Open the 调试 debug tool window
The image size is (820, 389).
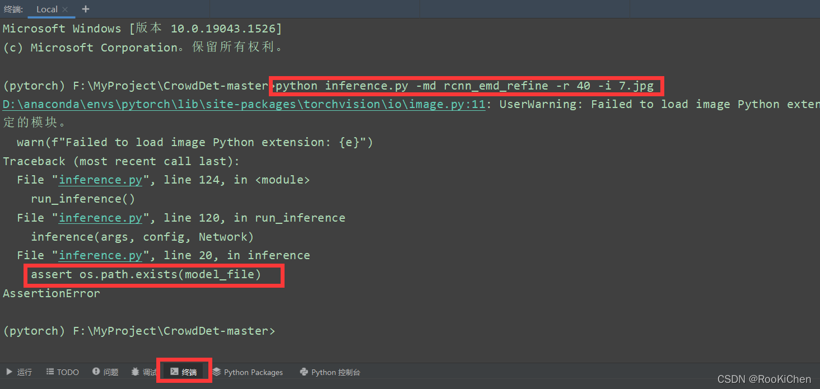coord(144,372)
